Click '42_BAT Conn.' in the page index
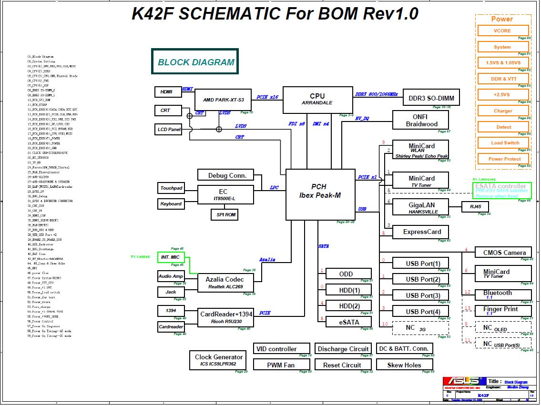 (x=36, y=254)
